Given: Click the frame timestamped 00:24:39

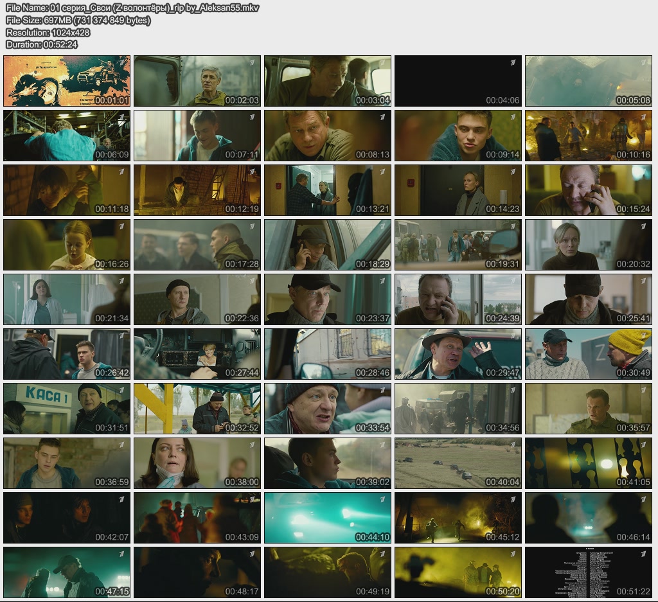Looking at the screenshot, I should tap(458, 299).
